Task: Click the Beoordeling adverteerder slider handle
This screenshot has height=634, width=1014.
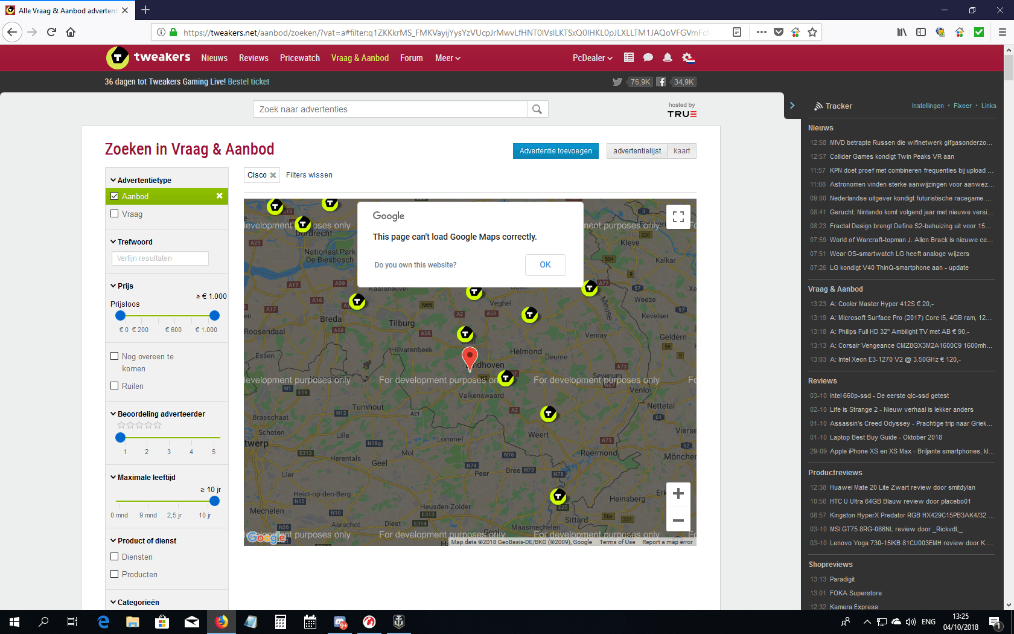Action: 120,438
